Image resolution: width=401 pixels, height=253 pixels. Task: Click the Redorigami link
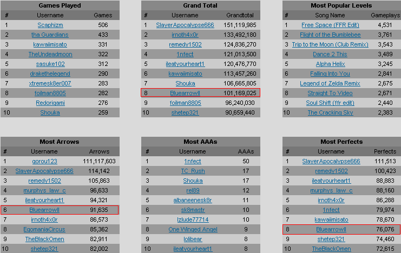pyautogui.click(x=50, y=103)
